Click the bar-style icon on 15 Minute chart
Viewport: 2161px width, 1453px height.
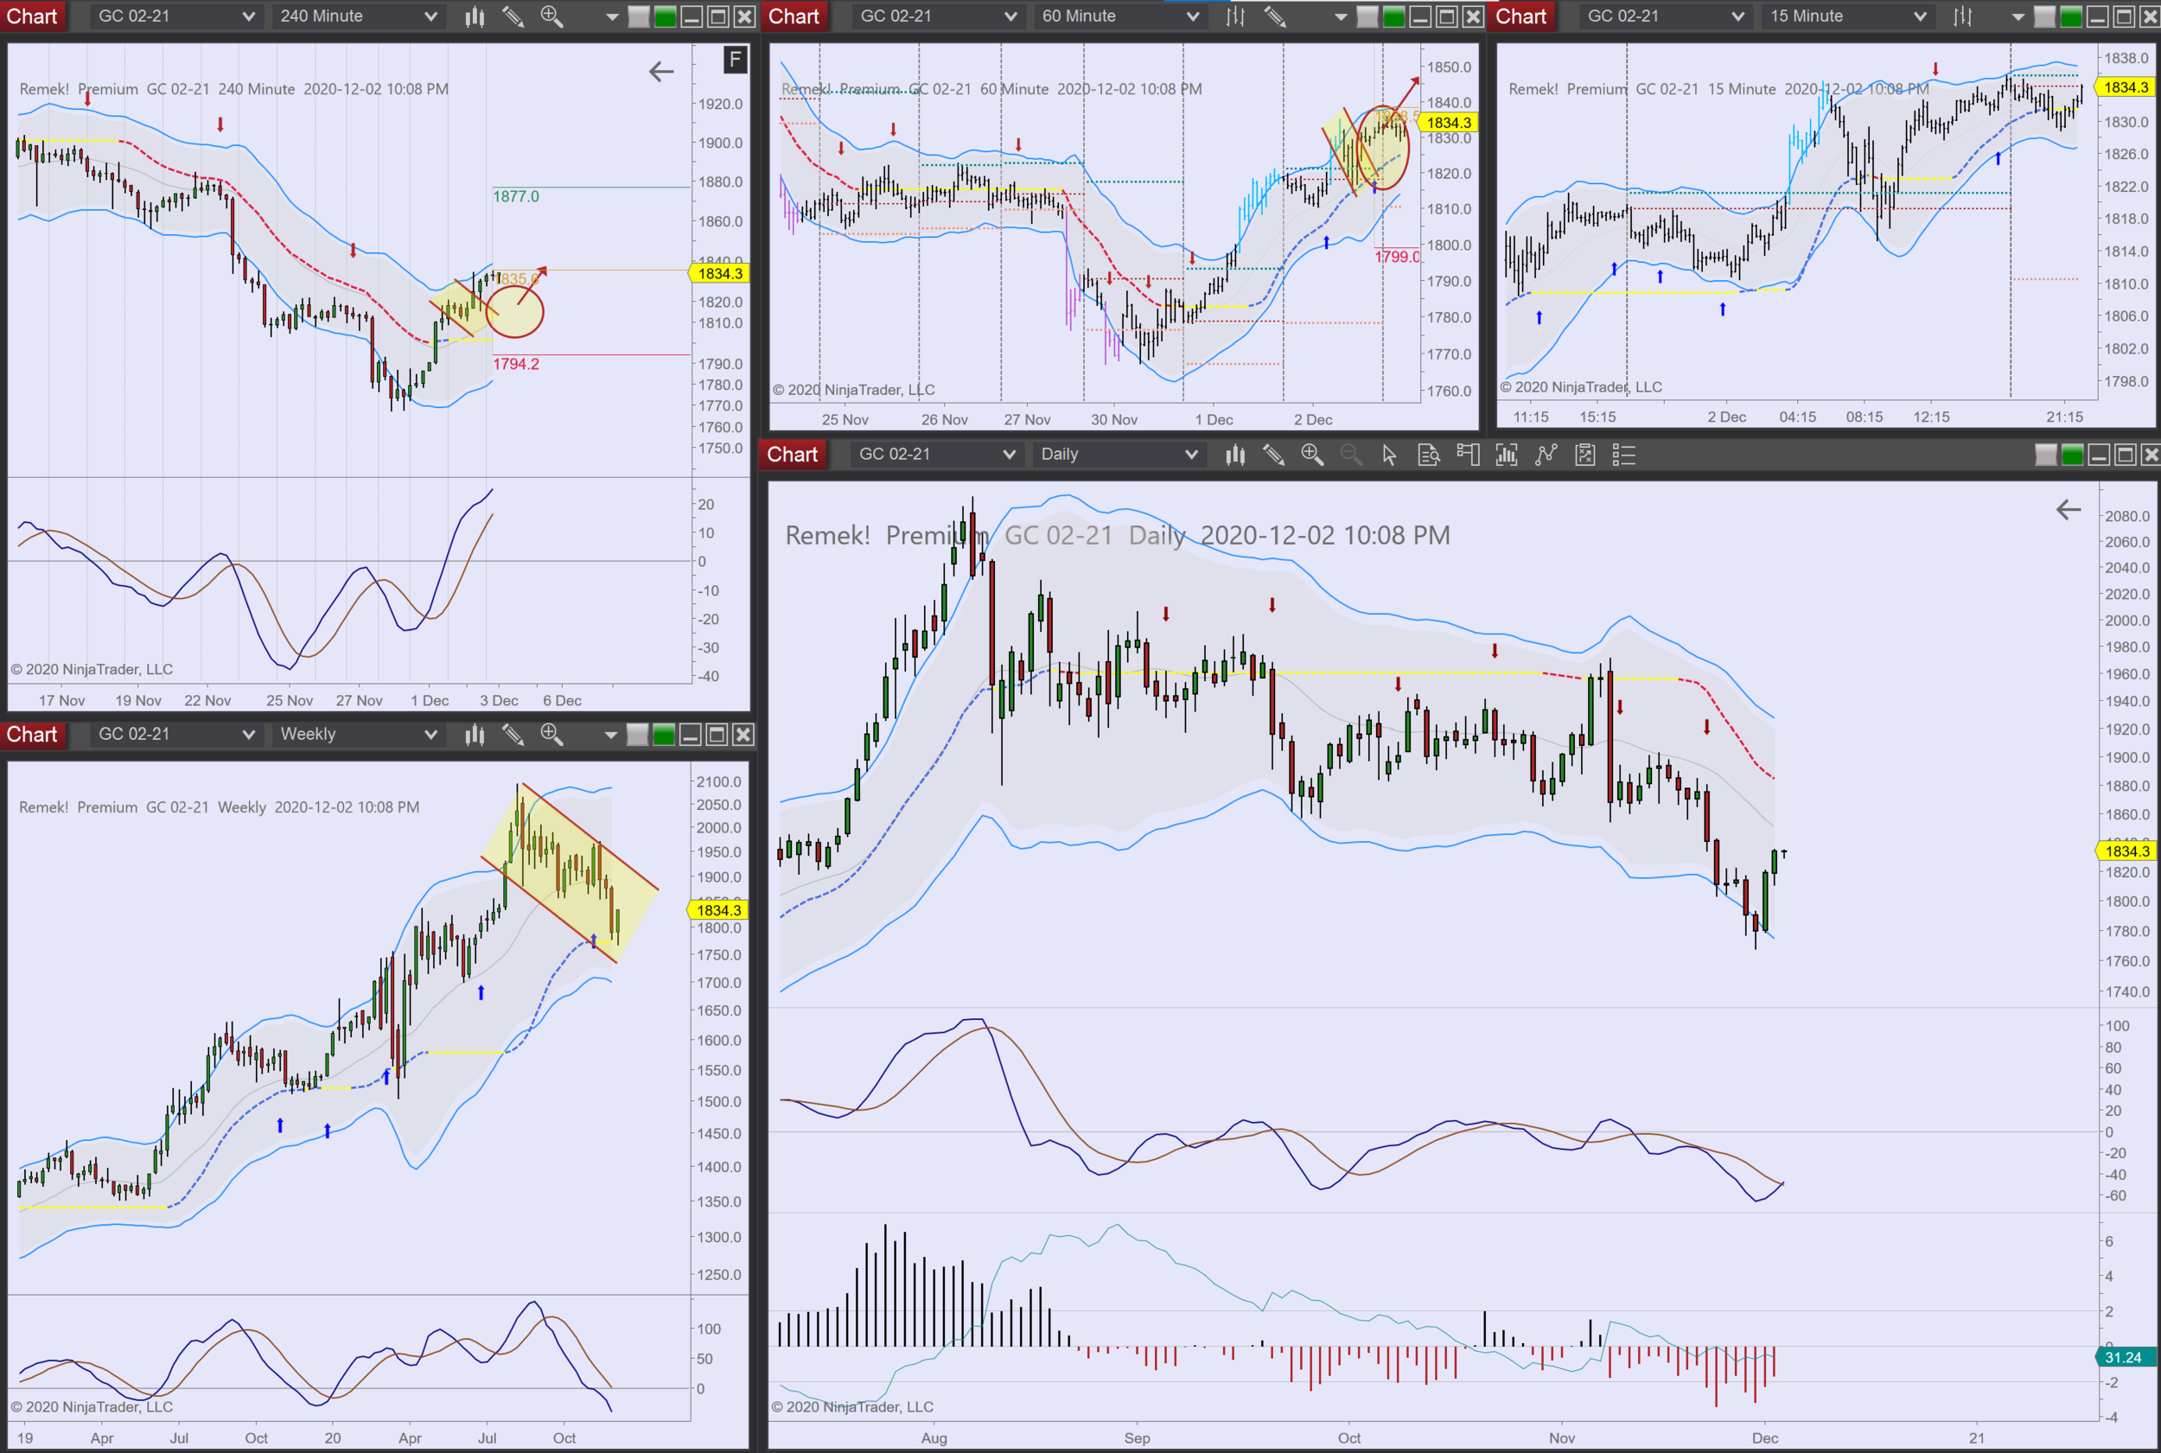tap(1962, 16)
